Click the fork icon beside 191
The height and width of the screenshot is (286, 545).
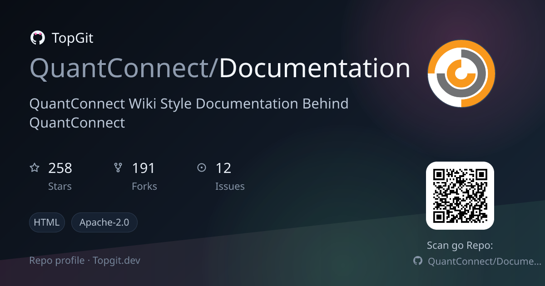click(118, 168)
